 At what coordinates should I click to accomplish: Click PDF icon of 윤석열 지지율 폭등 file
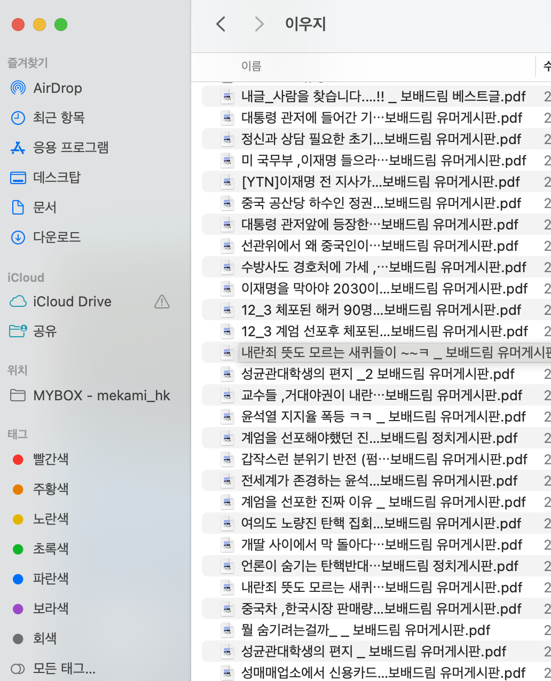[228, 417]
